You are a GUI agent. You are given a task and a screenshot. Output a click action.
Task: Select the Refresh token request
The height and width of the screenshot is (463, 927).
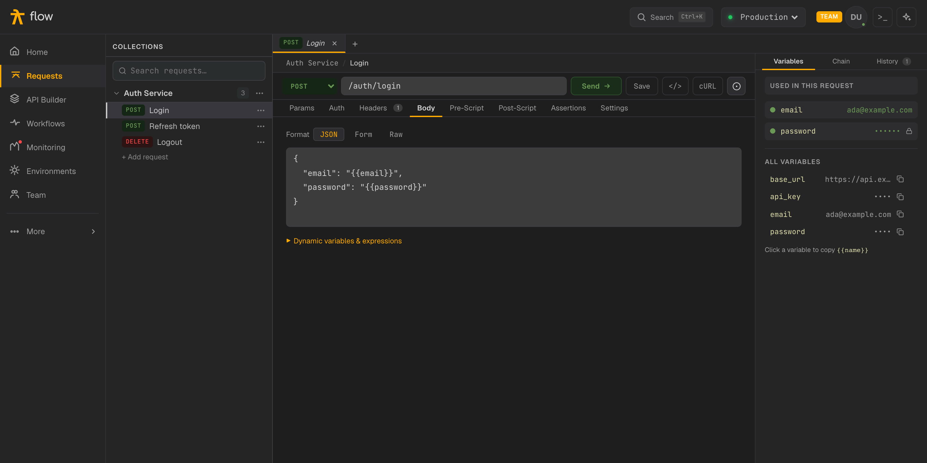(x=189, y=126)
